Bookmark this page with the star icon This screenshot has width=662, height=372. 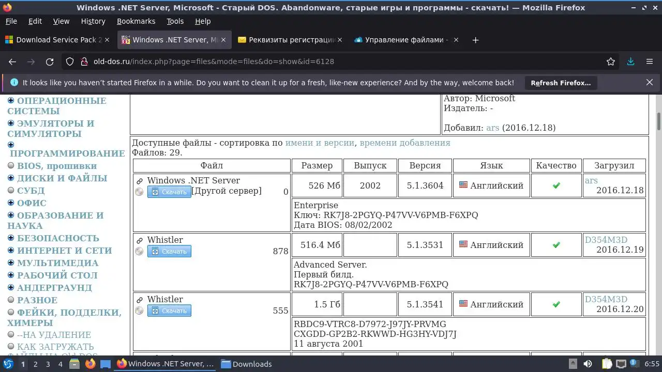611,61
